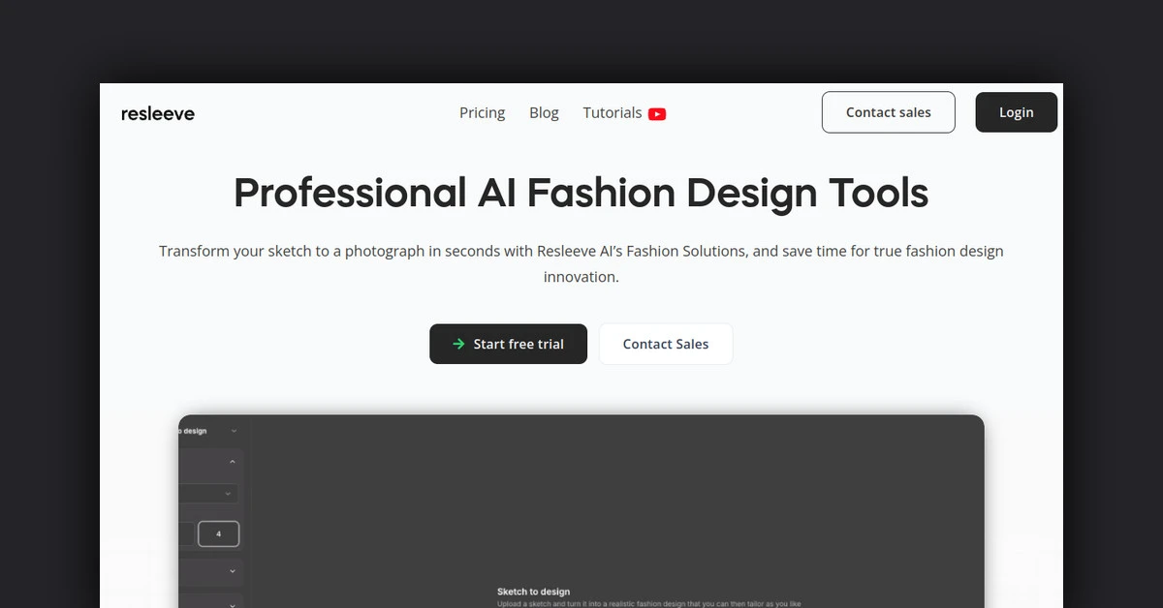1163x608 pixels.
Task: Select the option box left of '4'
Action: pos(186,533)
